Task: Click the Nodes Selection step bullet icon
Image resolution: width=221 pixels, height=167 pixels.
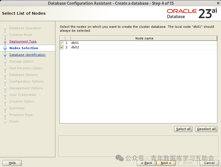Action: 5,48
